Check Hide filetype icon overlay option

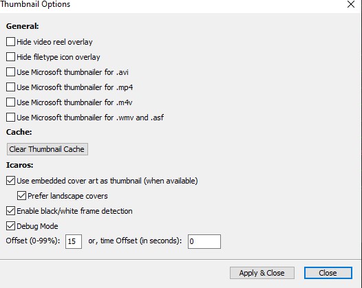point(10,57)
